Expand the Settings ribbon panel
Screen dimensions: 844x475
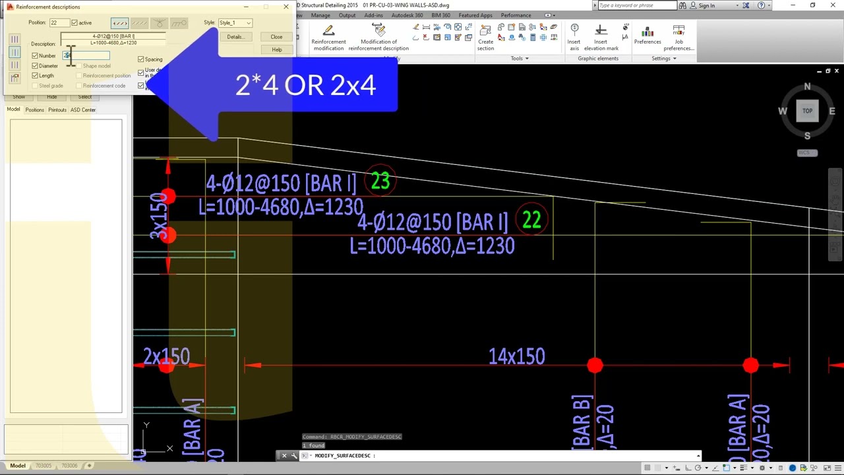tap(663, 59)
